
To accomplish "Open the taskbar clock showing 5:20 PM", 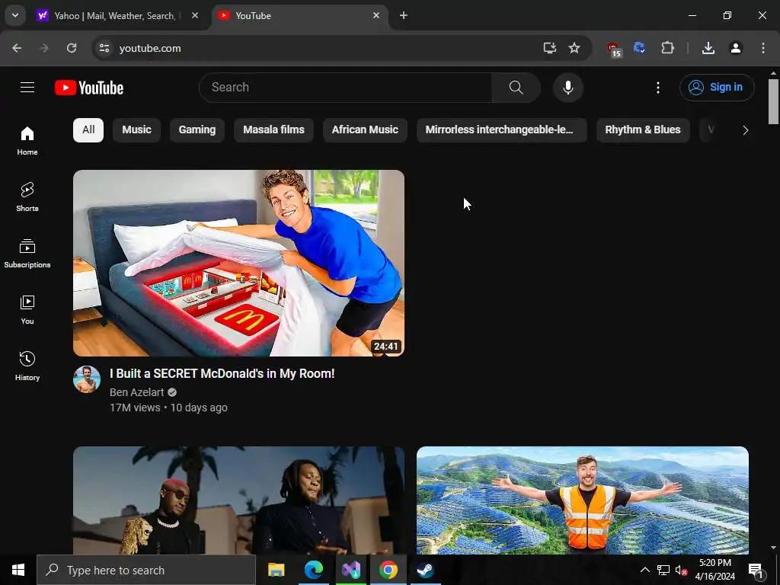I will (x=714, y=570).
